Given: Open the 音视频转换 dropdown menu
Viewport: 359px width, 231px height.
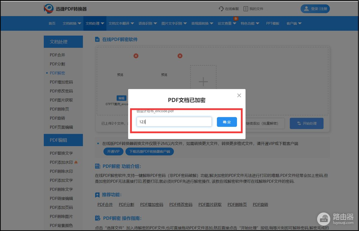Looking at the screenshot, I should click(202, 23).
